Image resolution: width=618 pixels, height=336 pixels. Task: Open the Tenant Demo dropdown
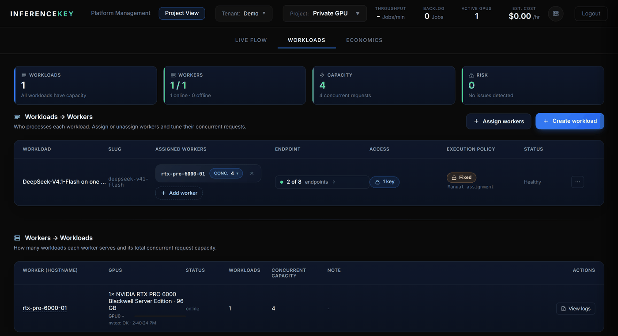244,14
